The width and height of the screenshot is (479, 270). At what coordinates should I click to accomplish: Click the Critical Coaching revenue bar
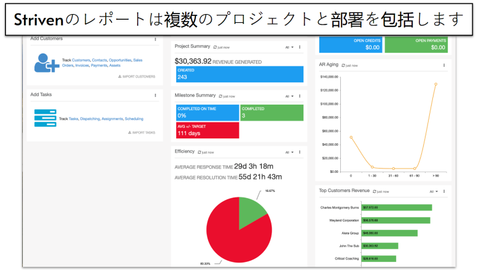[x=379, y=259]
